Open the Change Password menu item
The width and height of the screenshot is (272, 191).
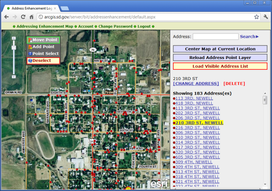point(115,26)
